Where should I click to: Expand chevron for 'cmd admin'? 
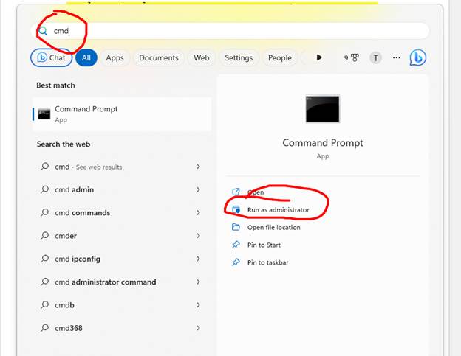click(198, 189)
